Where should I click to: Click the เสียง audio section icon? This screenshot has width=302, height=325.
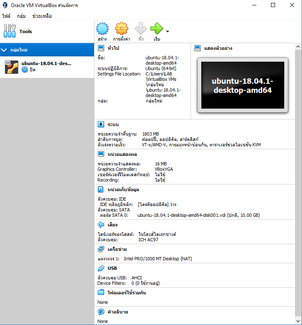[101, 225]
